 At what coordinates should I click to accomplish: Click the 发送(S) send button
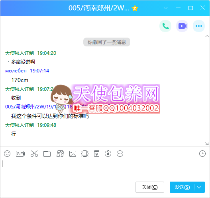coord(182,187)
